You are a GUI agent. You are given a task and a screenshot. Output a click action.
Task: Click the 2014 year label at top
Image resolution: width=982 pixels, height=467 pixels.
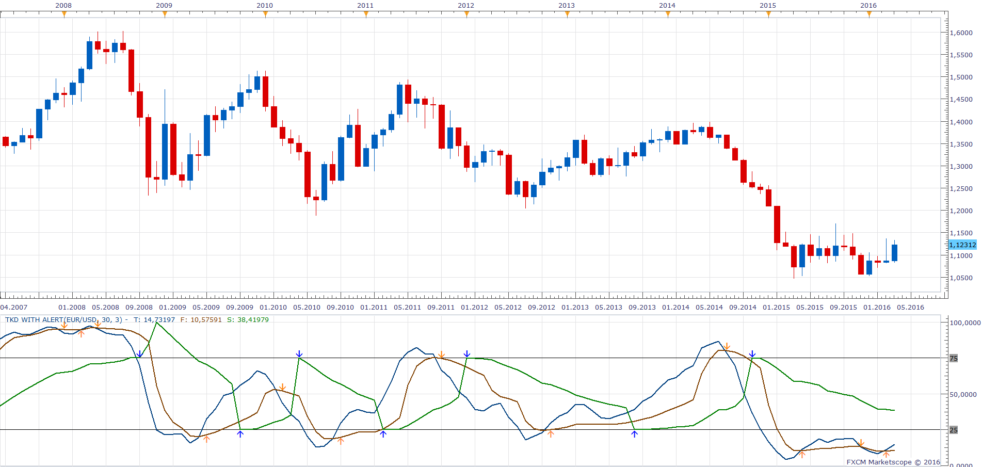(667, 5)
